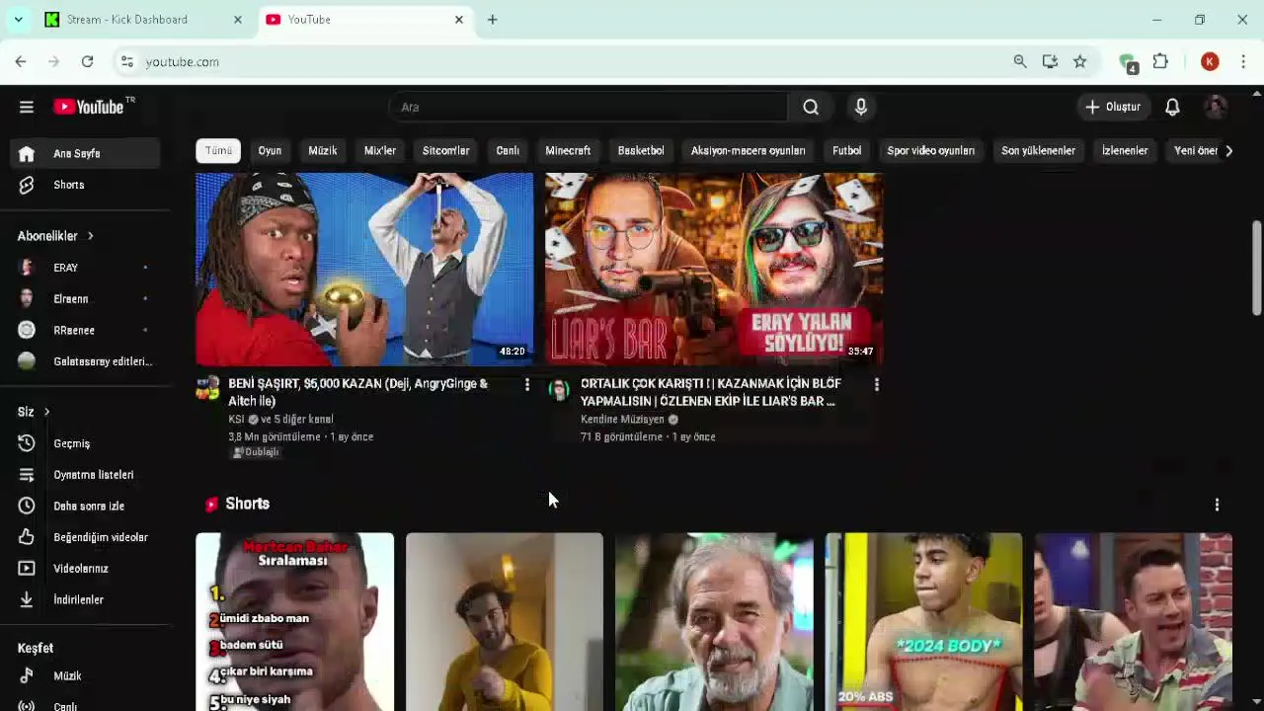Viewport: 1264px width, 711px height.
Task: Click the Oluştur create button
Action: [x=1112, y=107]
